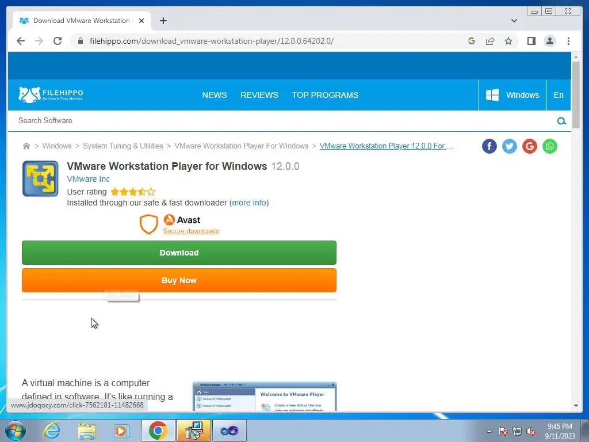Image resolution: width=589 pixels, height=442 pixels.
Task: Click the Google icon in address bar
Action: 472,41
